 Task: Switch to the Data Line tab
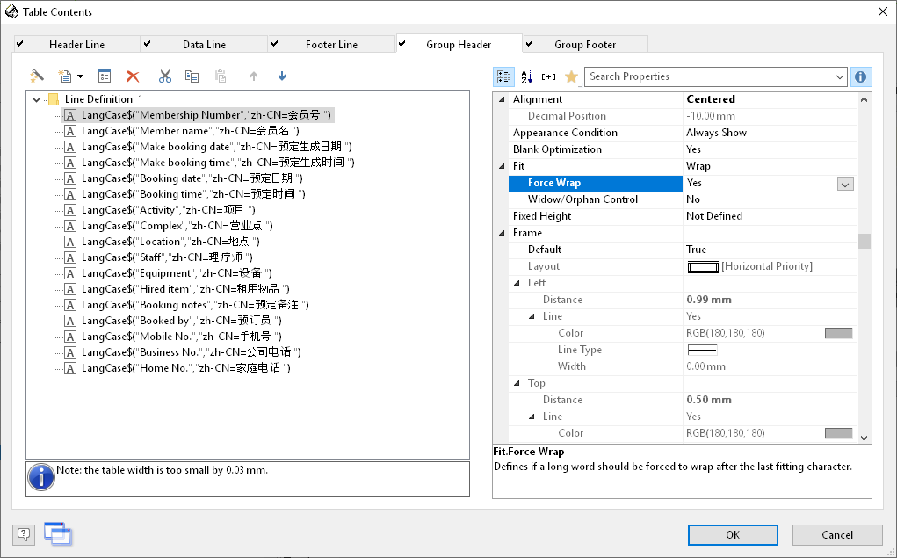point(204,44)
